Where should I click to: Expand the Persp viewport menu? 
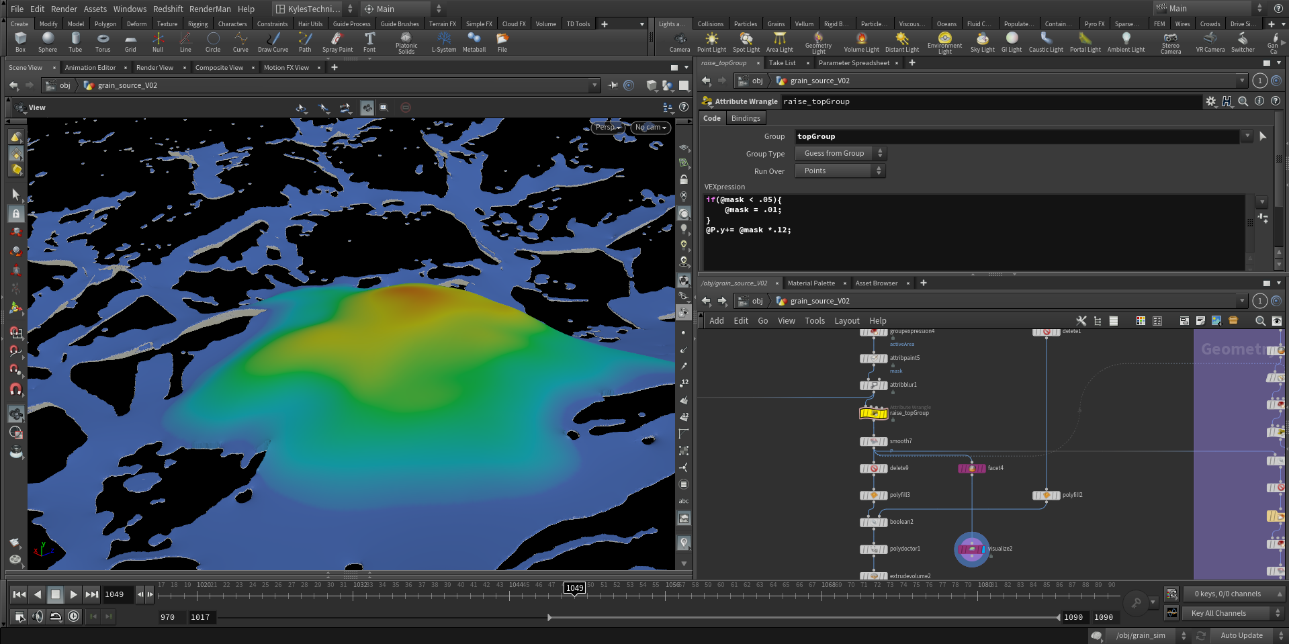click(608, 128)
